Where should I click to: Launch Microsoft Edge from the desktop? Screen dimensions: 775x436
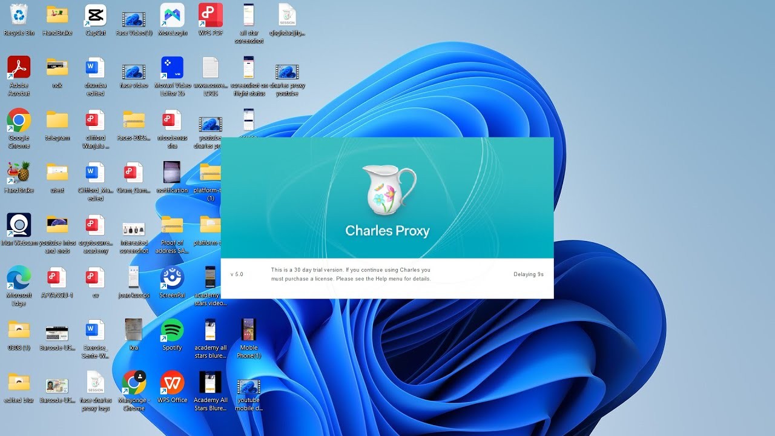pos(19,286)
